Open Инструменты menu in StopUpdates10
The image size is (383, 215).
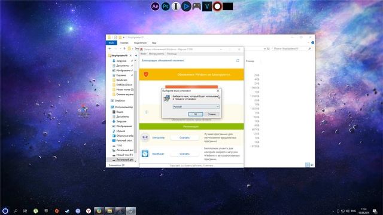157,54
